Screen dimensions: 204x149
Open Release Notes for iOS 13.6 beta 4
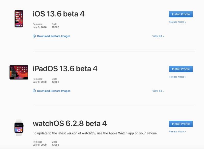pos(177,22)
